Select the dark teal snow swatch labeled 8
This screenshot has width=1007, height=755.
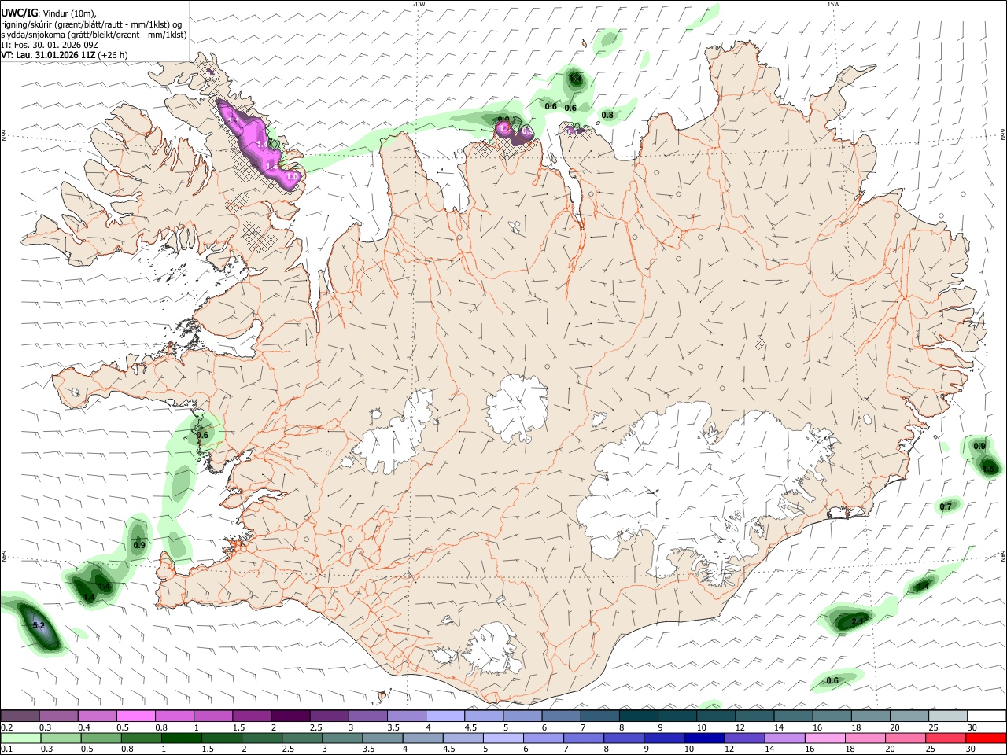[x=638, y=716]
